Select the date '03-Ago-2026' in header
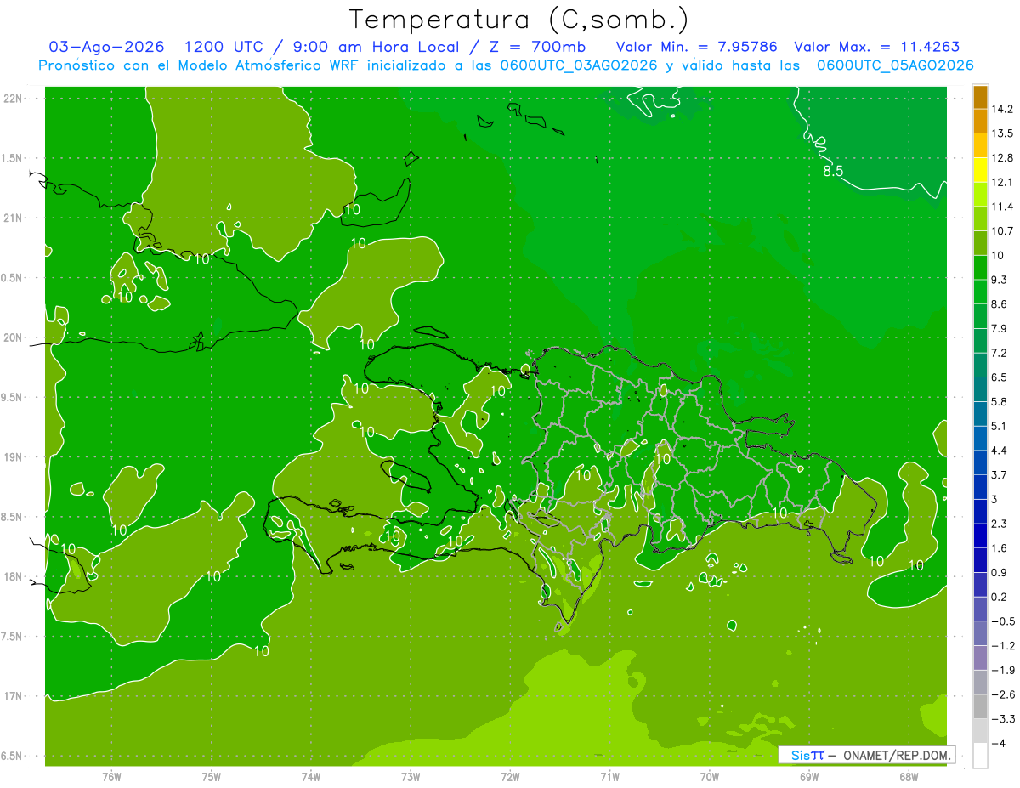The image size is (1020, 788). [x=107, y=47]
